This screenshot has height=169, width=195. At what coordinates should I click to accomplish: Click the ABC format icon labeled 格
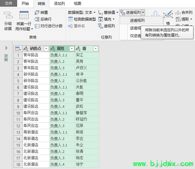pyautogui.click(x=168, y=14)
